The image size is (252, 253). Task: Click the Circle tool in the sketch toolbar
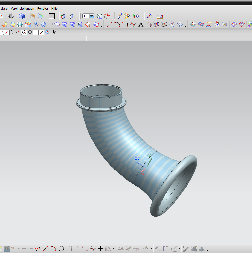pyautogui.click(x=61, y=249)
